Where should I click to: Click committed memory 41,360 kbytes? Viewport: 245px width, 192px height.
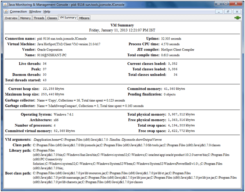(174, 89)
